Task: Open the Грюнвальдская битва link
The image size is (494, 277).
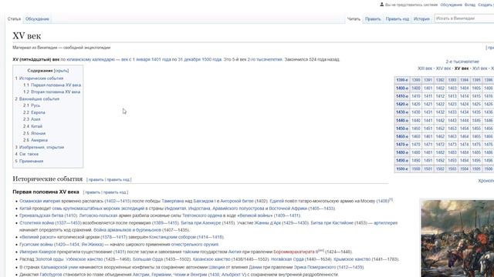Action: pyautogui.click(x=42, y=215)
